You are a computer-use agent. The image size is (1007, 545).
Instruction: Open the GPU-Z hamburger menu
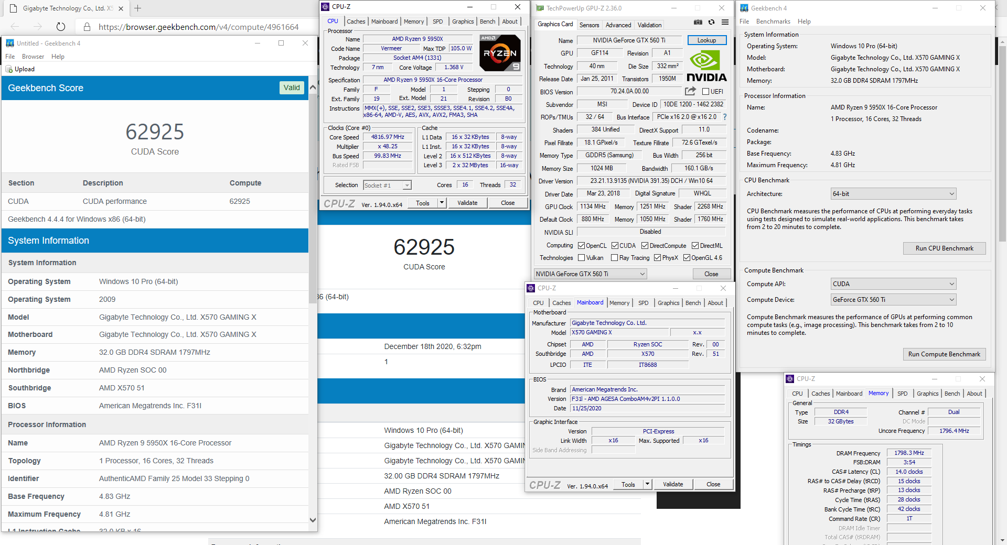pyautogui.click(x=725, y=22)
